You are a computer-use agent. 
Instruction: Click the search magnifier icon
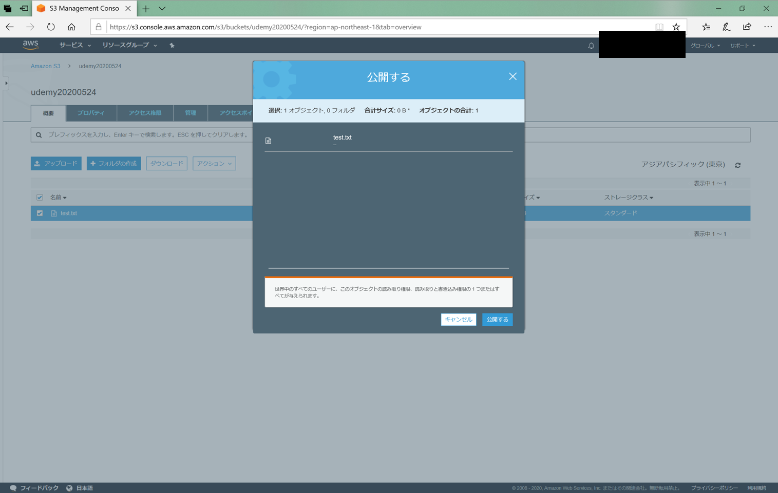pyautogui.click(x=39, y=135)
